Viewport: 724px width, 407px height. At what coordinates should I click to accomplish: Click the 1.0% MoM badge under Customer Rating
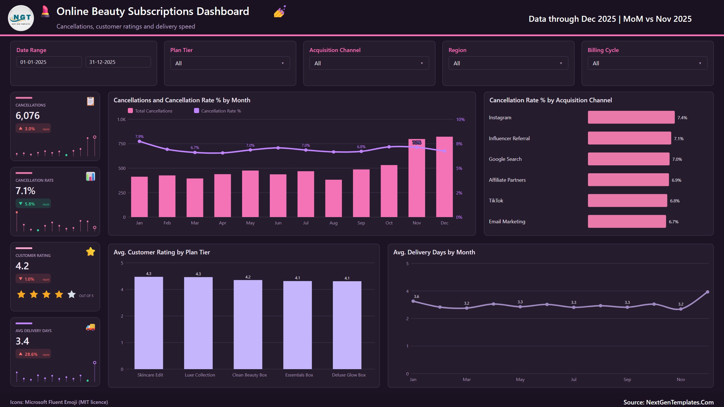tap(33, 279)
